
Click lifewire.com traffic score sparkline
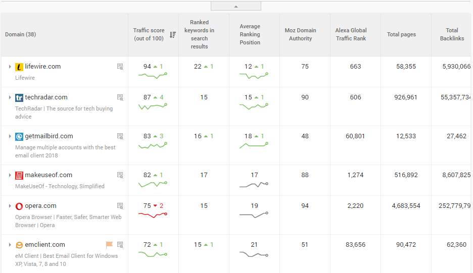click(153, 76)
